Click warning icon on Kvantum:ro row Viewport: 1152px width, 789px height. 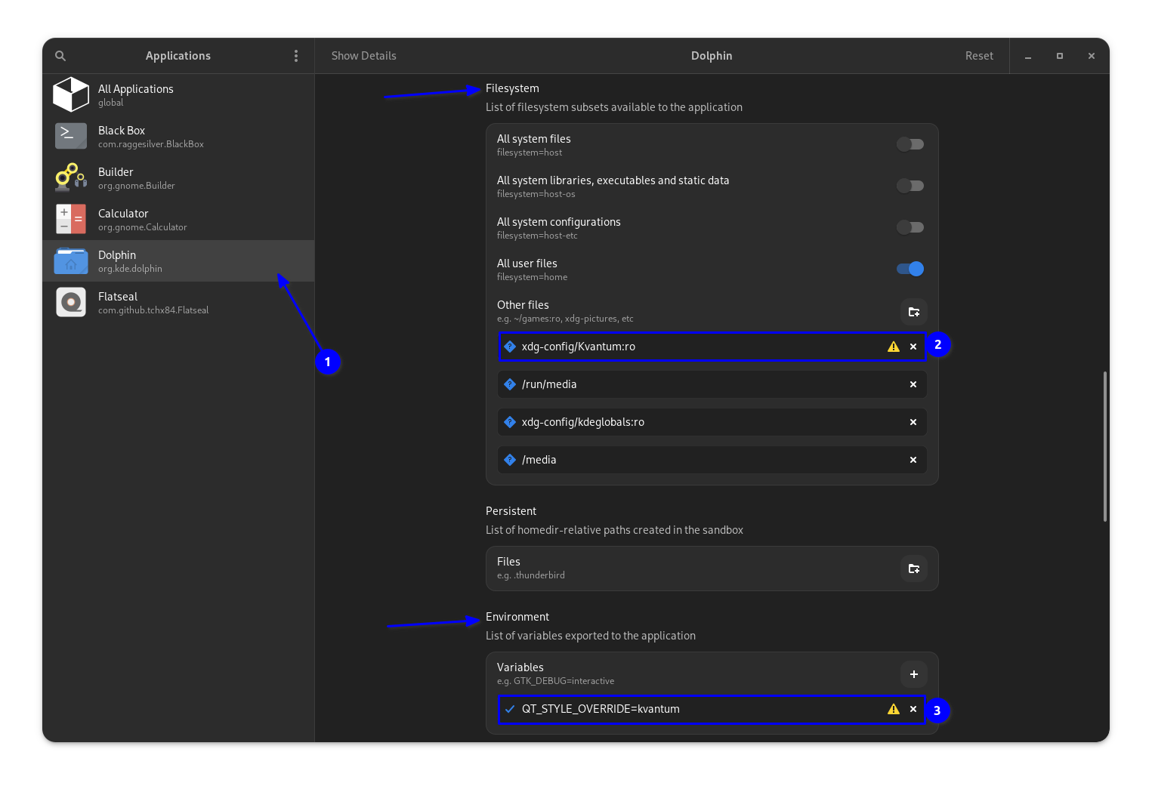click(x=894, y=347)
